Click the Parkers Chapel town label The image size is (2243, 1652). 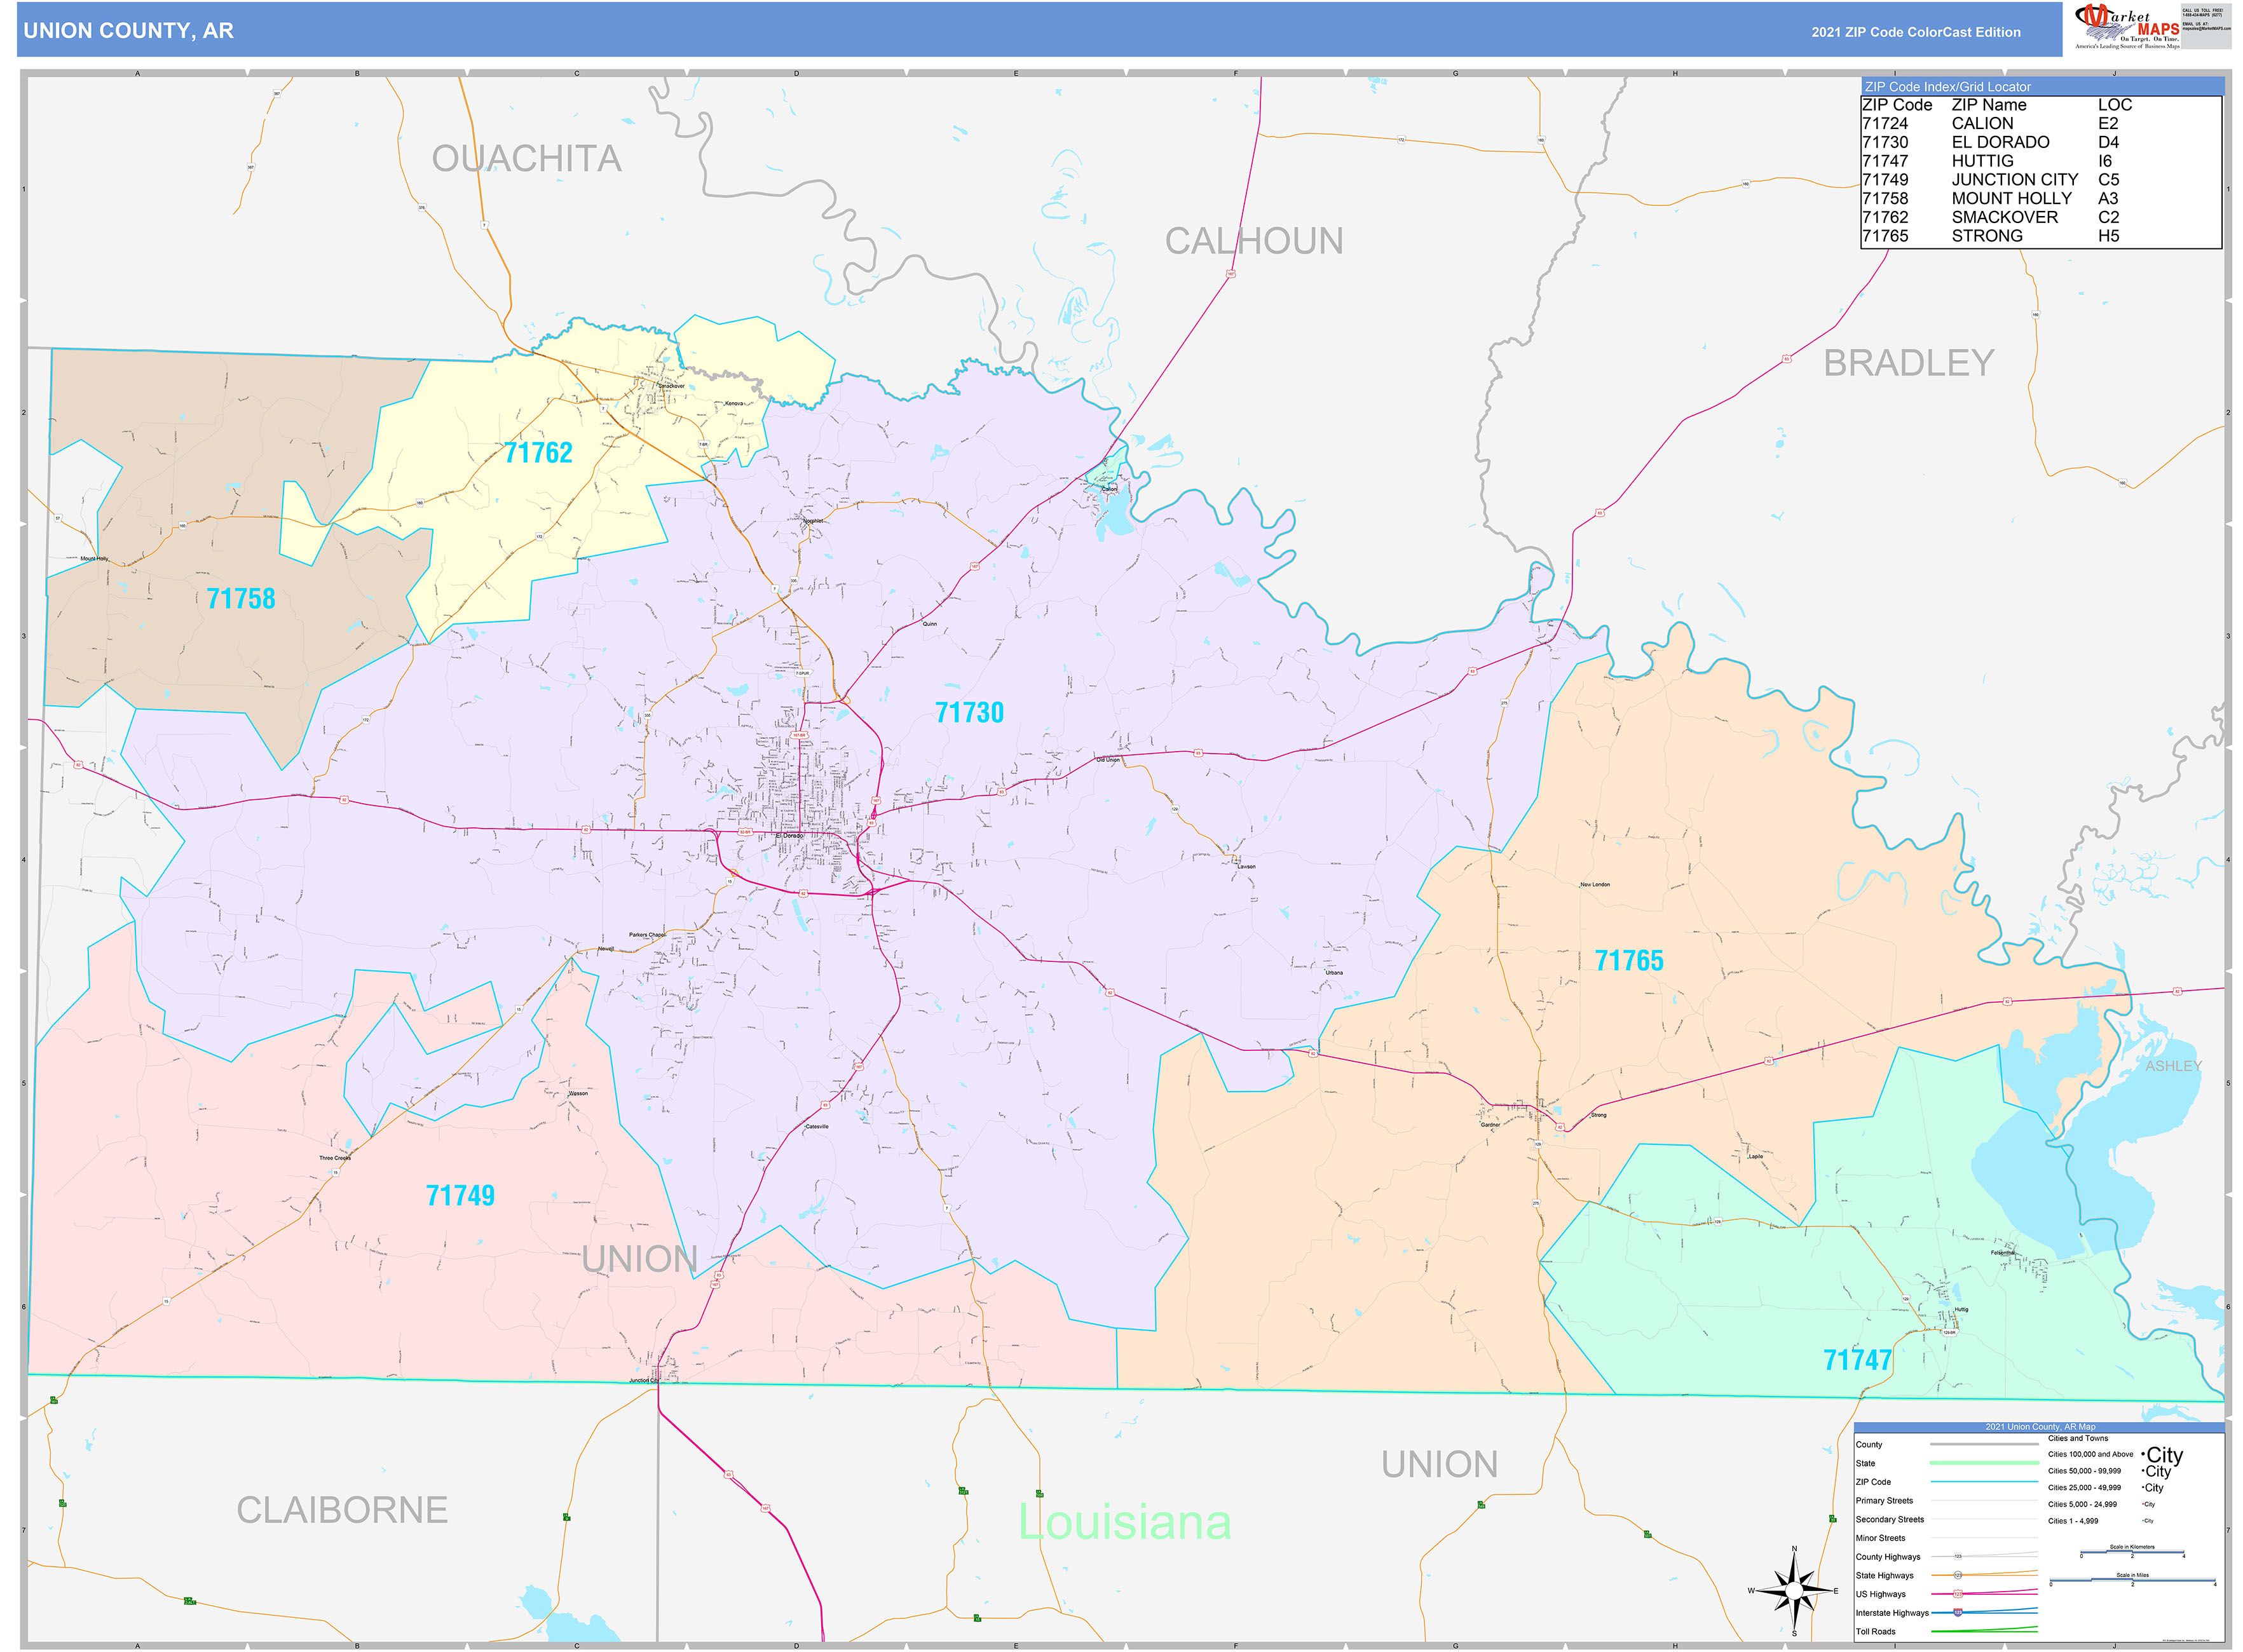tap(647, 935)
